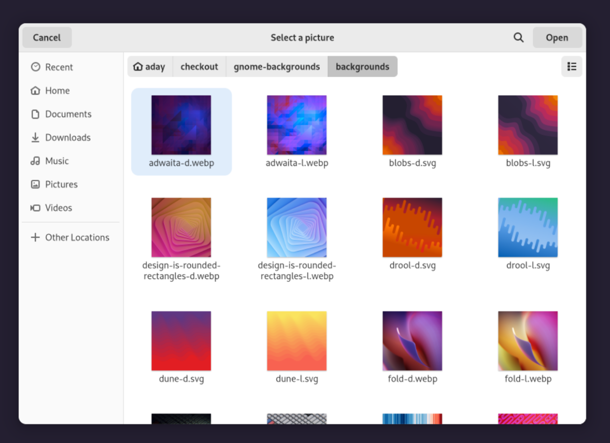This screenshot has width=610, height=443.
Task: Click the Videos camera icon
Action: coord(35,208)
